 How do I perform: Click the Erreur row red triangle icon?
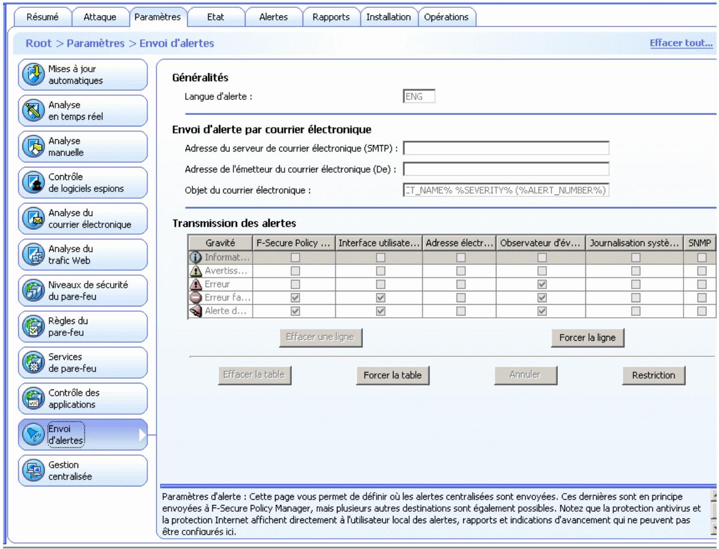coord(196,284)
